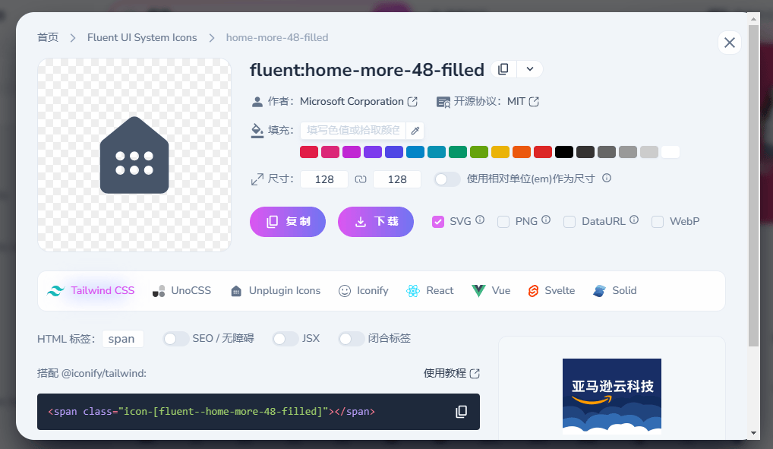The width and height of the screenshot is (773, 449).
Task: Click the eyedropper color picker icon
Action: [x=415, y=131]
